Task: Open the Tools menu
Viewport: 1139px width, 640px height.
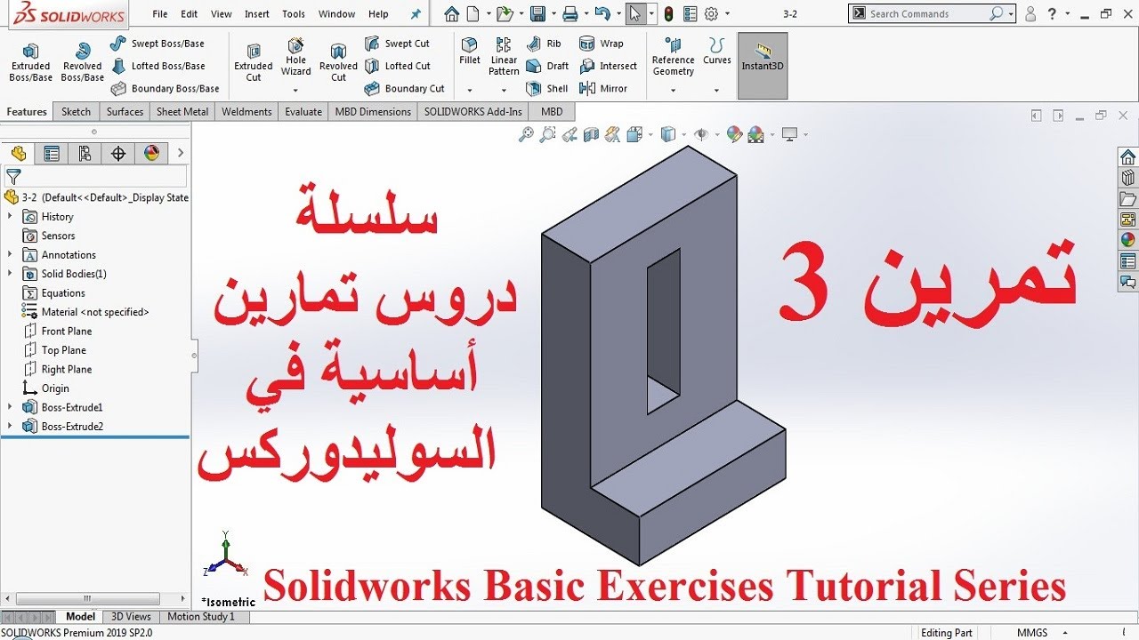Action: click(294, 14)
